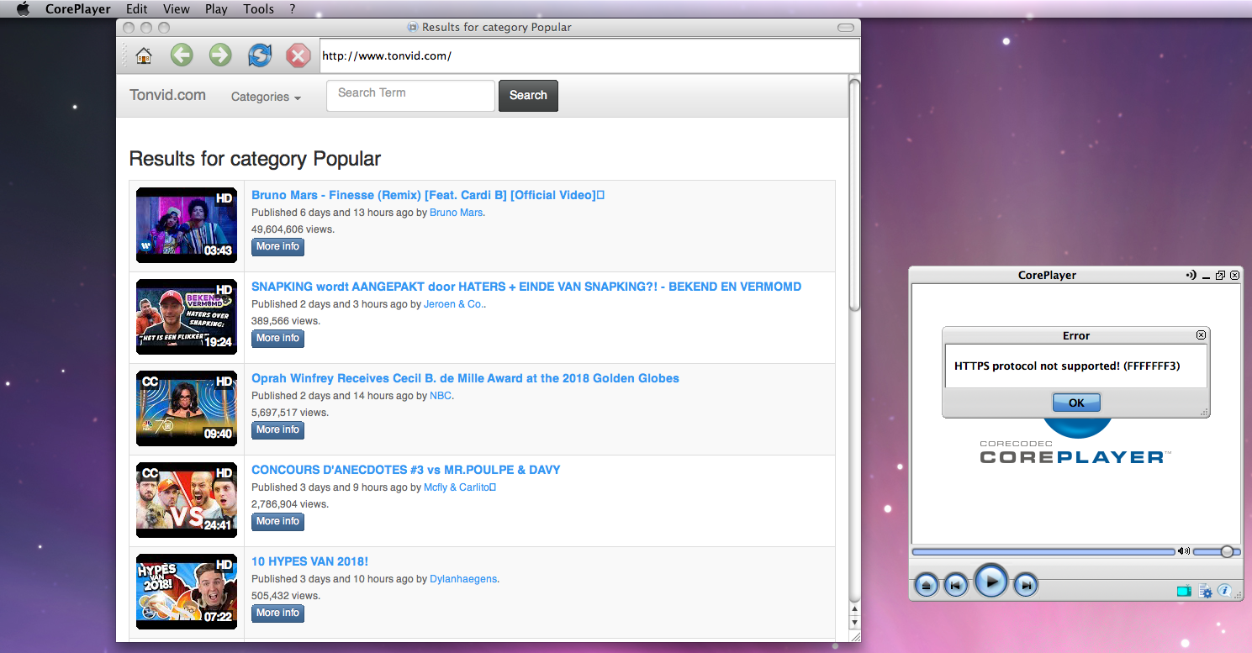Click the 10 HYPES VAN 2018 thumbnail

pyautogui.click(x=187, y=592)
